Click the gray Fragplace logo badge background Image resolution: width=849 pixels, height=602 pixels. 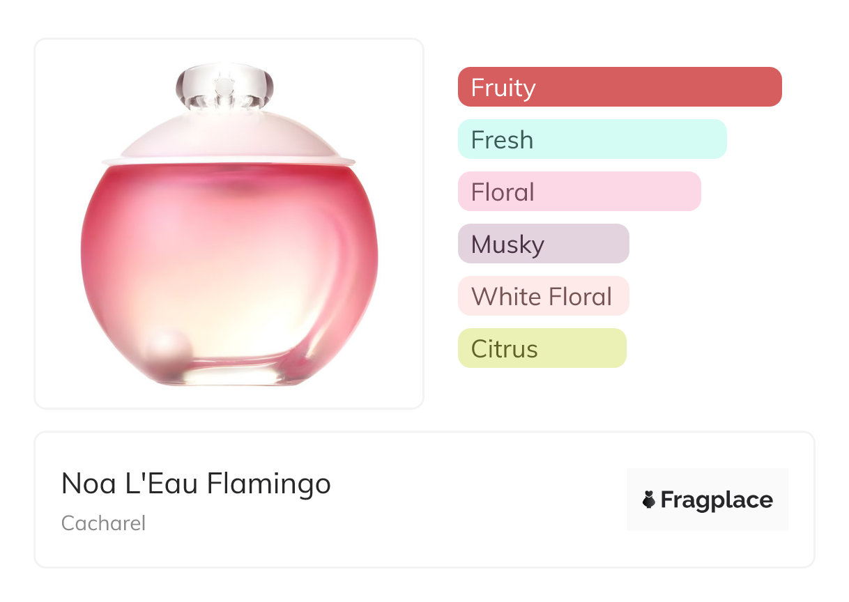[x=707, y=479]
